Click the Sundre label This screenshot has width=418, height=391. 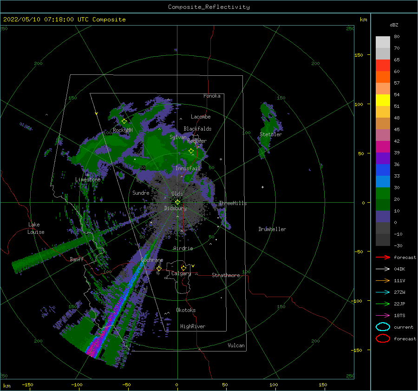click(141, 192)
